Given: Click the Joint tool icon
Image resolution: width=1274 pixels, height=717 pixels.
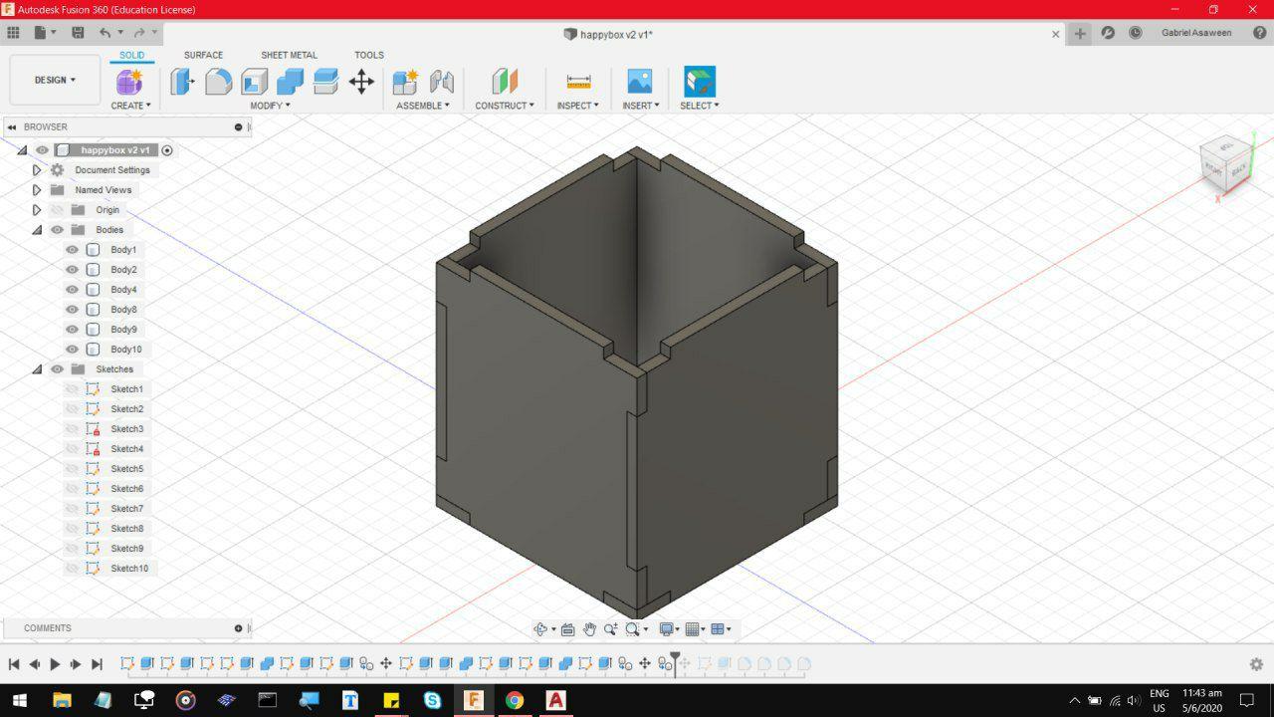Looking at the screenshot, I should (441, 82).
